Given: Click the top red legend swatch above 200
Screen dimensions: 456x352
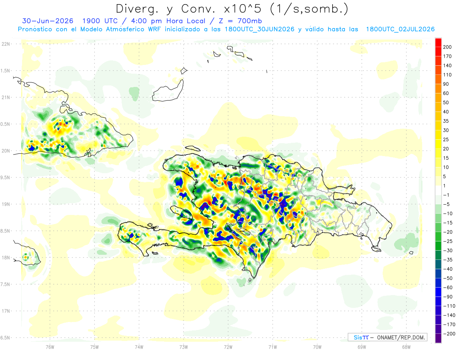Looking at the screenshot, I should click(438, 42).
